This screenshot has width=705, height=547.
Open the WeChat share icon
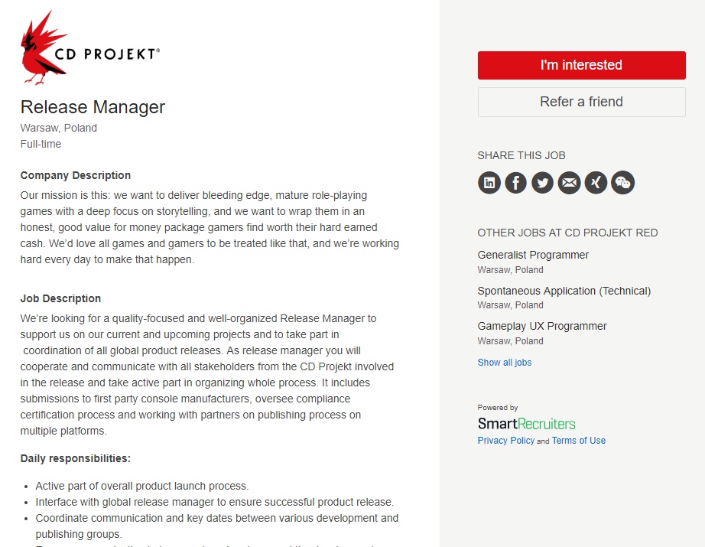coord(623,183)
